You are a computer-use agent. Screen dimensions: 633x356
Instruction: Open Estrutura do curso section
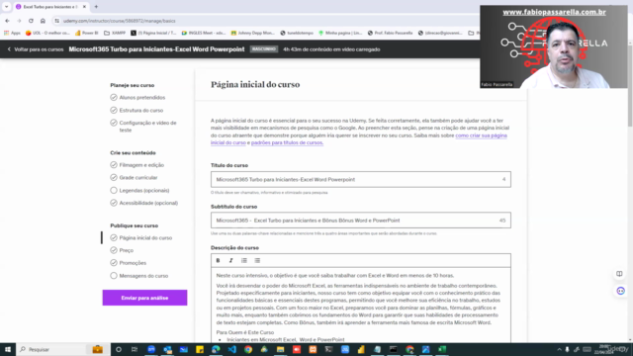click(136, 110)
